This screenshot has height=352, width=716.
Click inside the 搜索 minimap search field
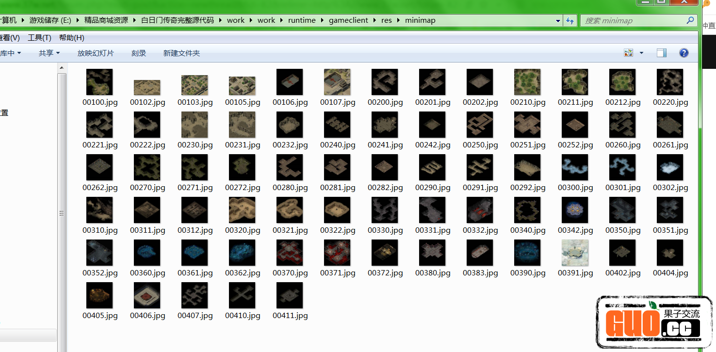pos(631,20)
